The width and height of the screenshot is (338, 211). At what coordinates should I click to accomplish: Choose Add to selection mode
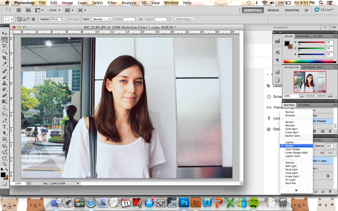24,19
